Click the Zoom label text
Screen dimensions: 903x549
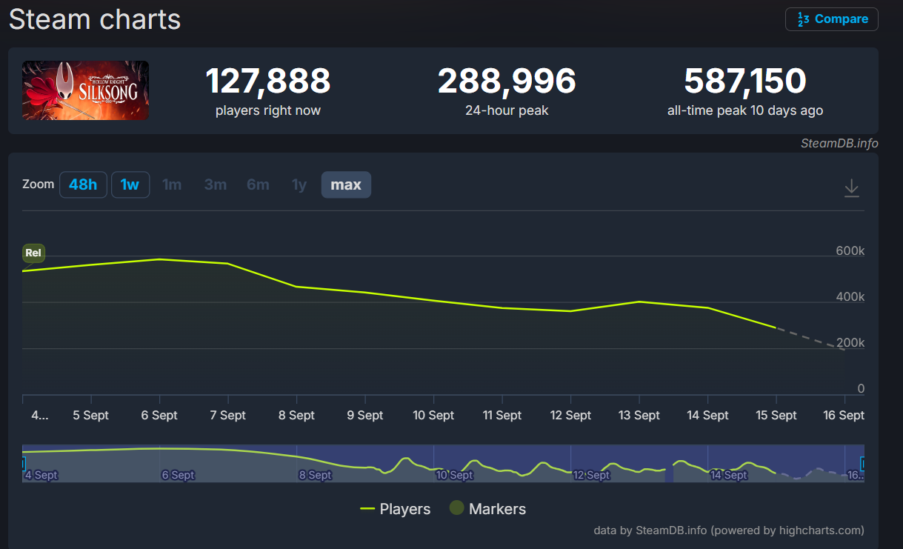(x=38, y=184)
